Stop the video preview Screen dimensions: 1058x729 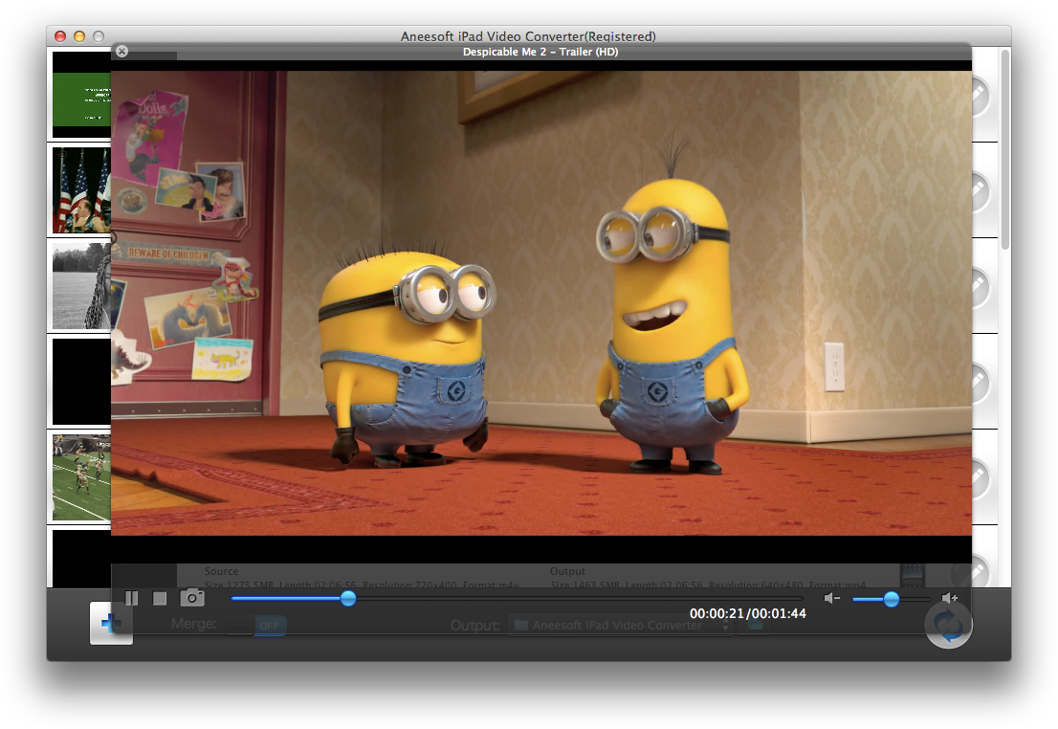pos(160,598)
